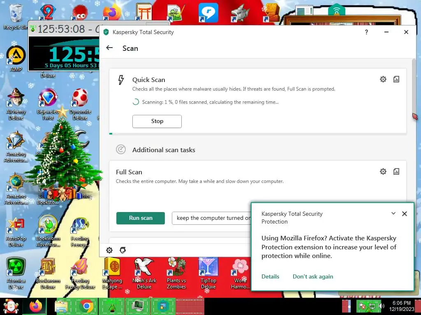The width and height of the screenshot is (421, 315).
Task: Open Quick Scan settings gear
Action: (383, 79)
